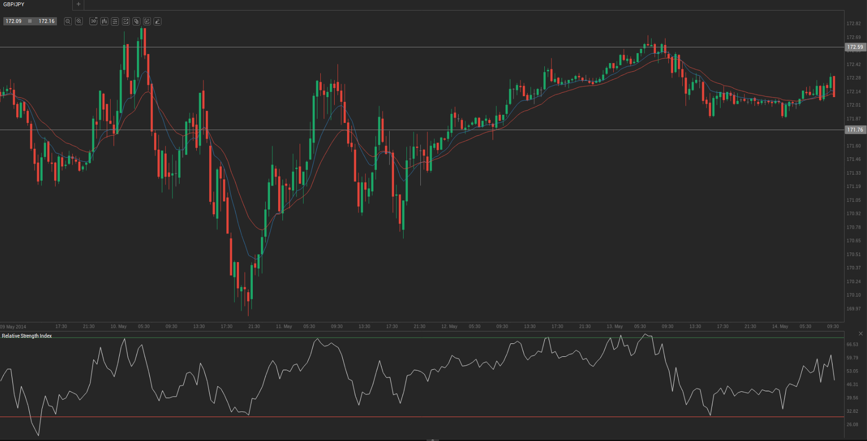The width and height of the screenshot is (867, 441).
Task: Open the candlestick chart type selector
Action: click(x=104, y=21)
